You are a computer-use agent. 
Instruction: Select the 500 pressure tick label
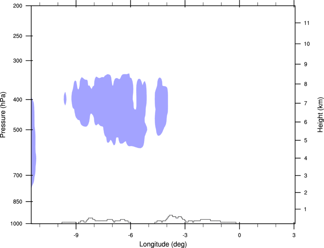click(x=18, y=130)
